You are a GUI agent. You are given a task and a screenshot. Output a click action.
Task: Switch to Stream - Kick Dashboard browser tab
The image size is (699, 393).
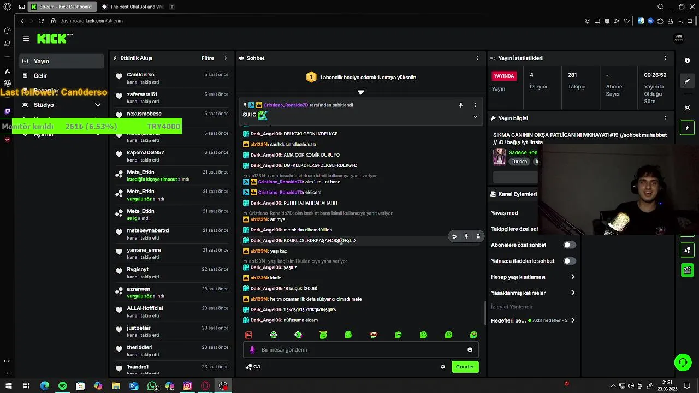62,7
